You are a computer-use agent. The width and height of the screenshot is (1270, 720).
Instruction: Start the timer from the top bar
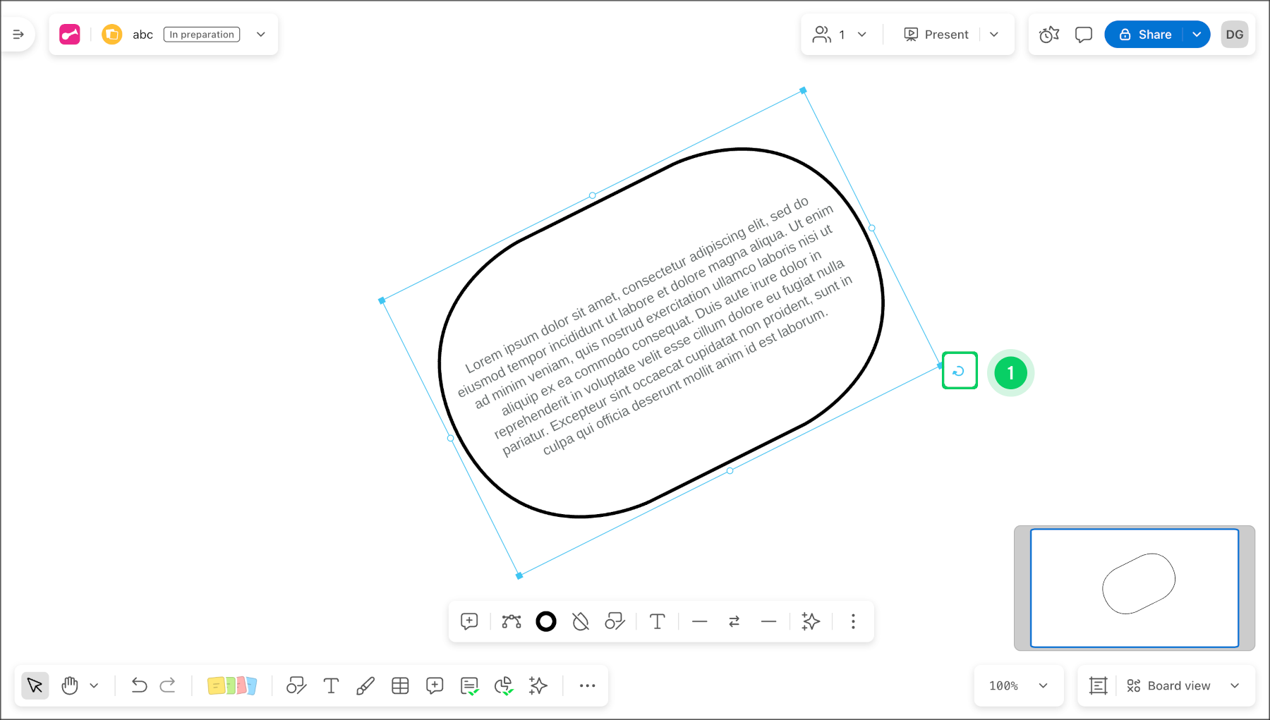click(x=1048, y=34)
